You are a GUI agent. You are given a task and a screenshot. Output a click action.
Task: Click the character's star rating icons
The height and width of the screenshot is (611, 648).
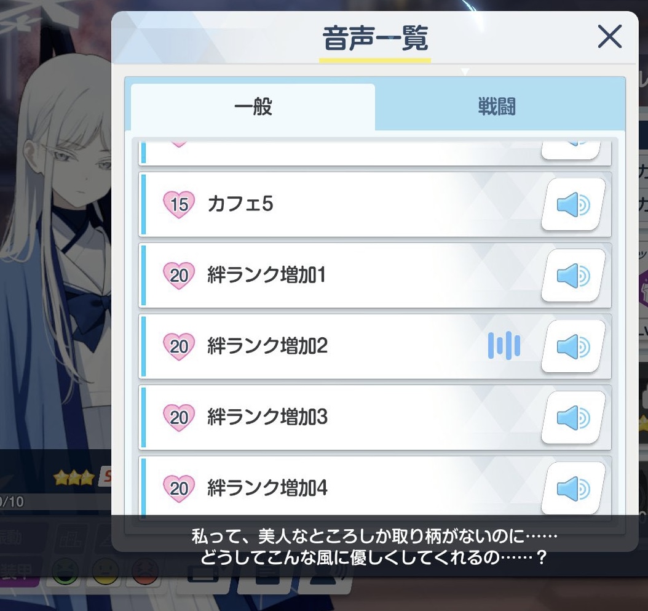click(74, 478)
